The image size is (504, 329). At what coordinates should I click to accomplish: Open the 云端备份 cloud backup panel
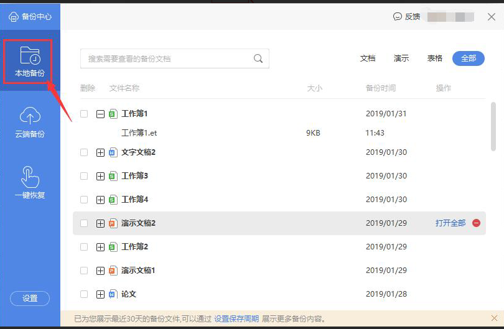30,123
